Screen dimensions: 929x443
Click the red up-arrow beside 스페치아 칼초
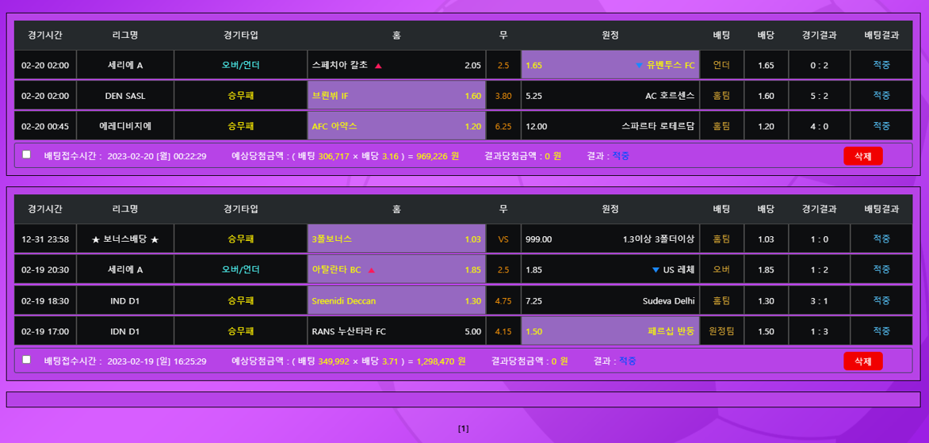pos(378,66)
